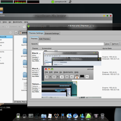Open Go menu in File Browser
This screenshot has height=121, width=121.
tap(10, 22)
